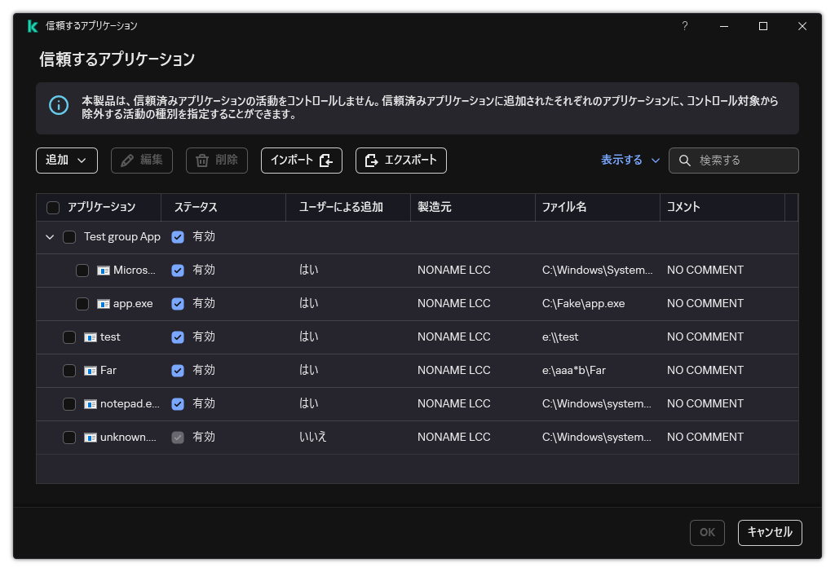Screen dimensions: 835x572
Task: Click the application icon next to app.exe
Action: [x=103, y=303]
